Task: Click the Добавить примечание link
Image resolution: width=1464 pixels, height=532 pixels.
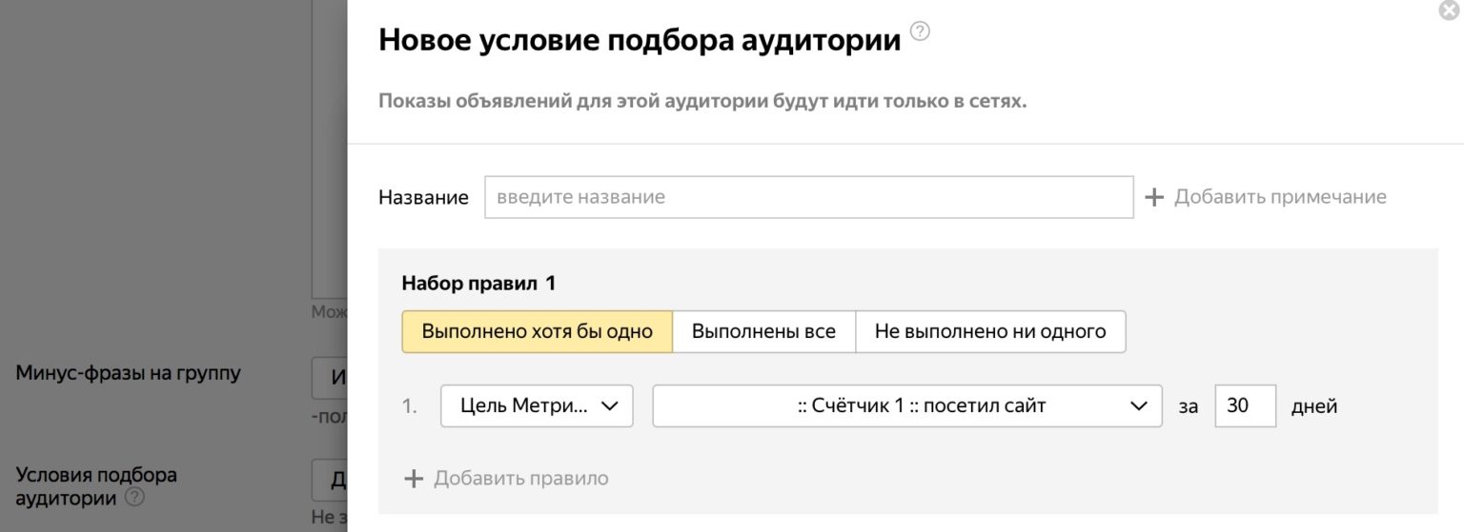Action: coord(1279,197)
